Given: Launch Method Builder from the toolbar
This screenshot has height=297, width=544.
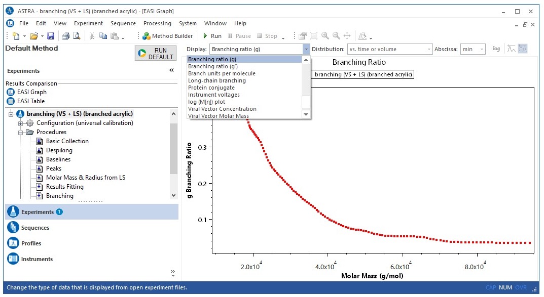Looking at the screenshot, I should click(x=168, y=35).
